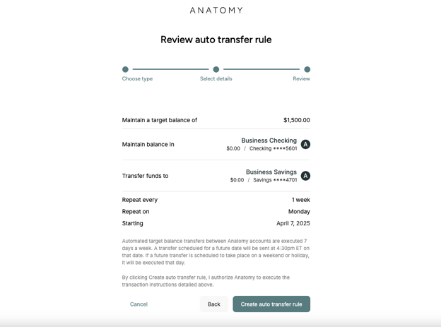Open the Select details step label
The height and width of the screenshot is (327, 441).
(216, 78)
